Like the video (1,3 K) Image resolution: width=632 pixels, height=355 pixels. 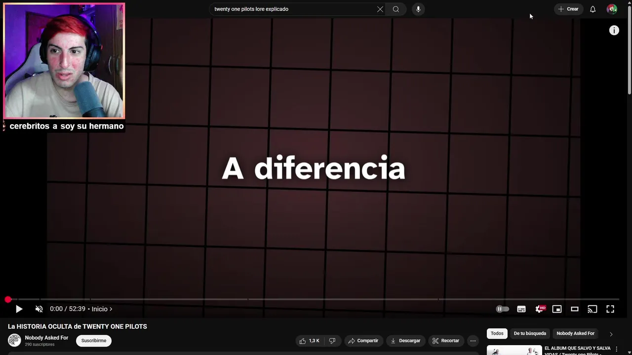pyautogui.click(x=310, y=341)
